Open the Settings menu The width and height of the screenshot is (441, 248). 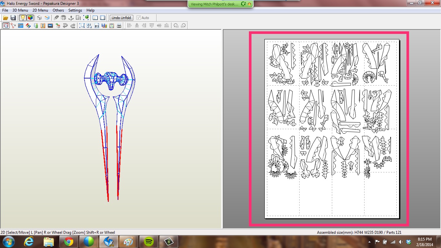click(75, 10)
